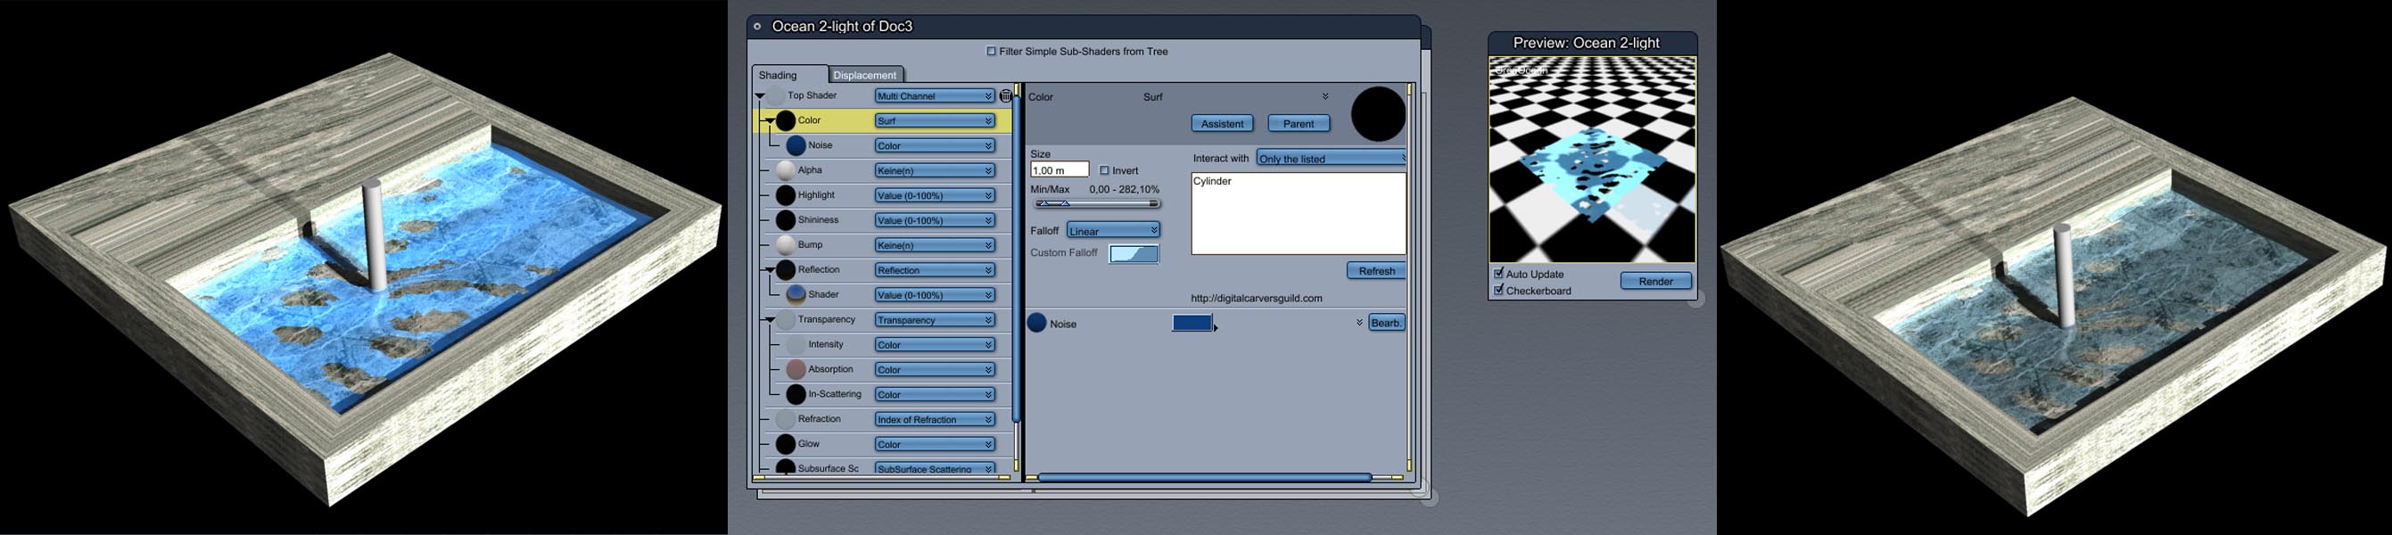Open the blue Noise color swatch
This screenshot has width=2392, height=535.
click(1192, 323)
